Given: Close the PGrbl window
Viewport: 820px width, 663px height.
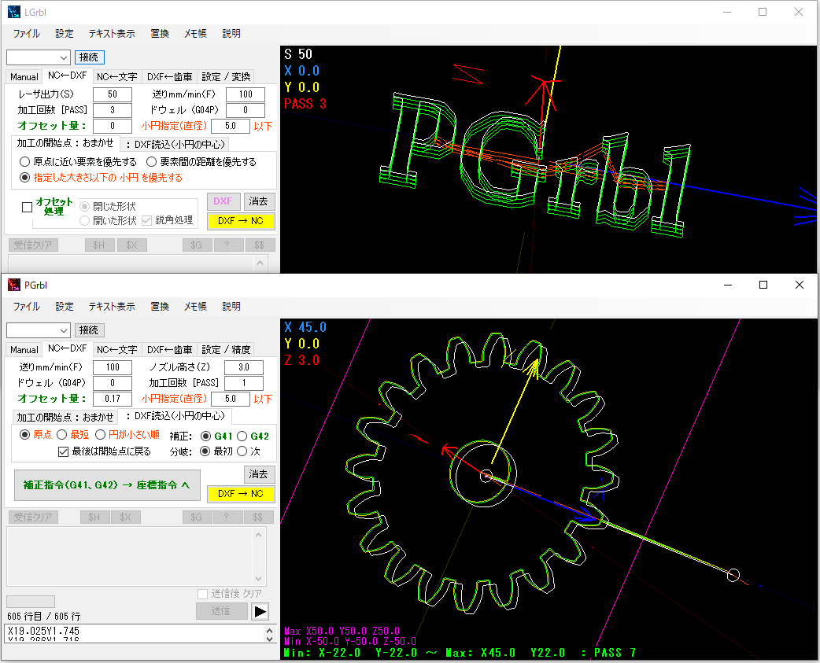Looking at the screenshot, I should point(799,285).
